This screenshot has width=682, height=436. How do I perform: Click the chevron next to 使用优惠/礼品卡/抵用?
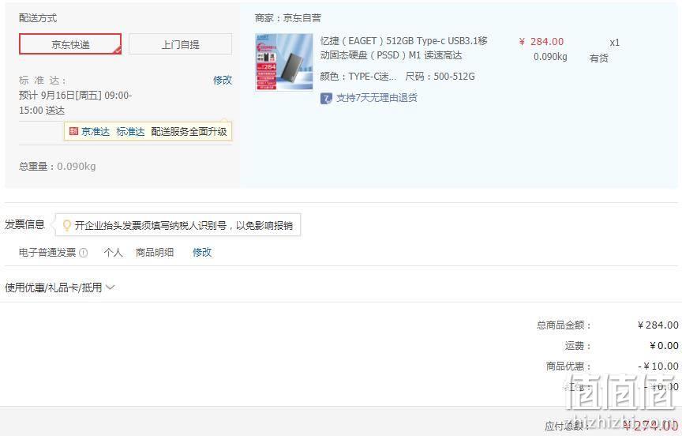110,288
